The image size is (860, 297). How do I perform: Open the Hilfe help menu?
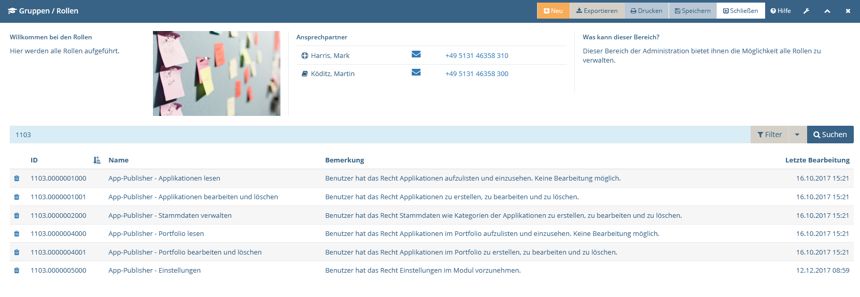pyautogui.click(x=781, y=11)
